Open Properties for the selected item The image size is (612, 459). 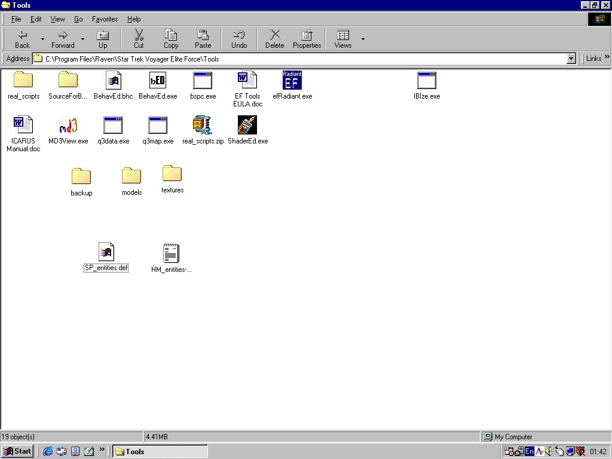coord(307,39)
